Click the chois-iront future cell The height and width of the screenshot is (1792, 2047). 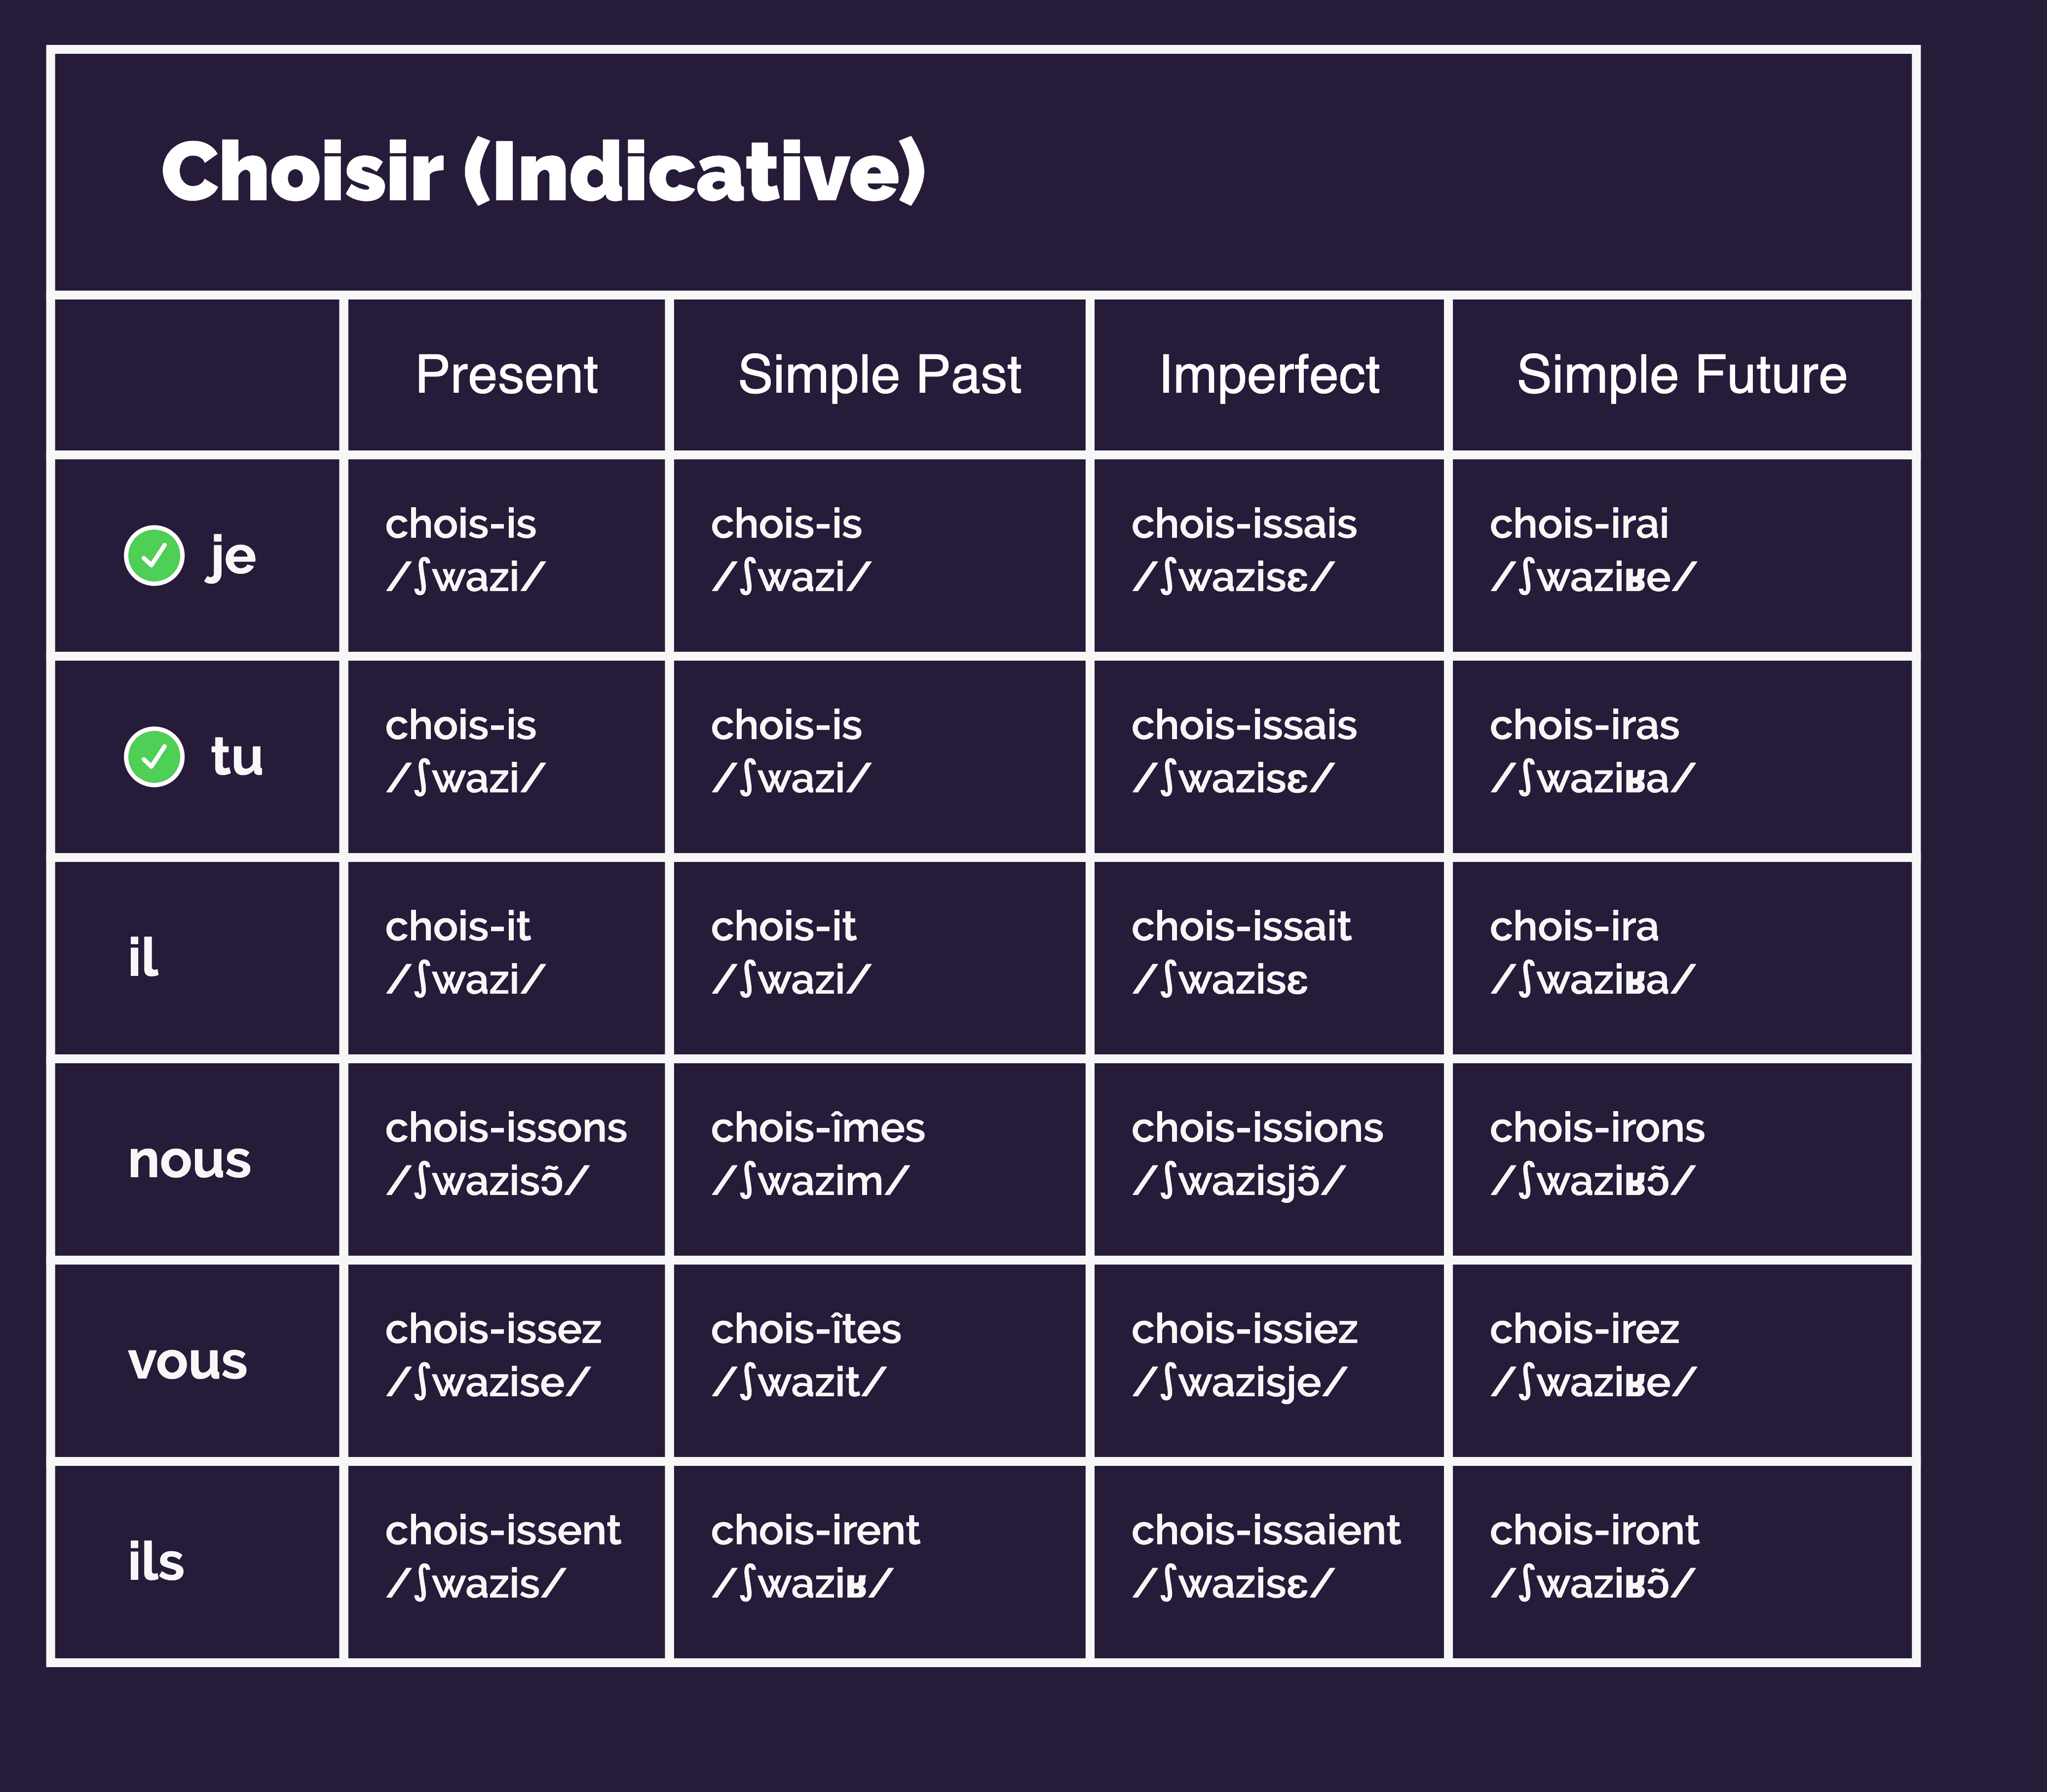click(1682, 1562)
